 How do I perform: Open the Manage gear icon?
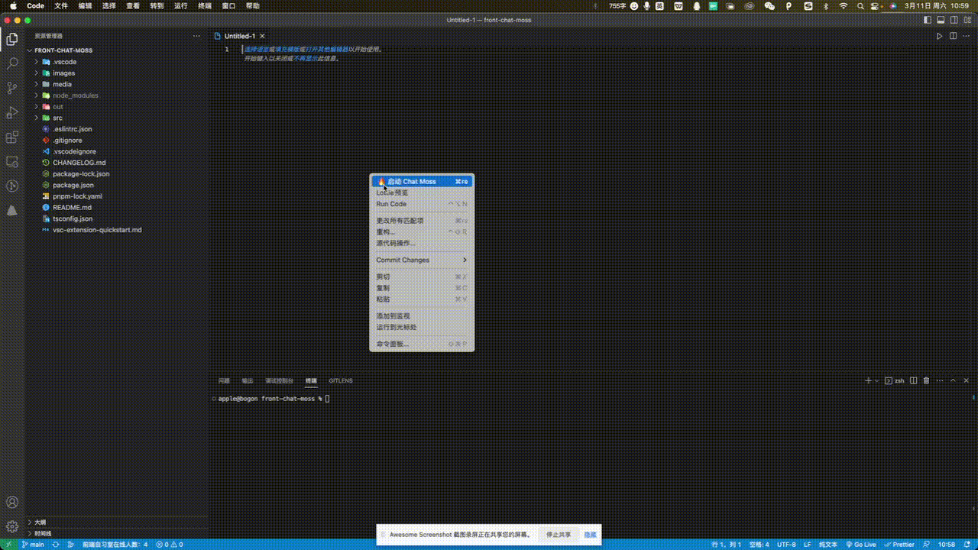[12, 526]
